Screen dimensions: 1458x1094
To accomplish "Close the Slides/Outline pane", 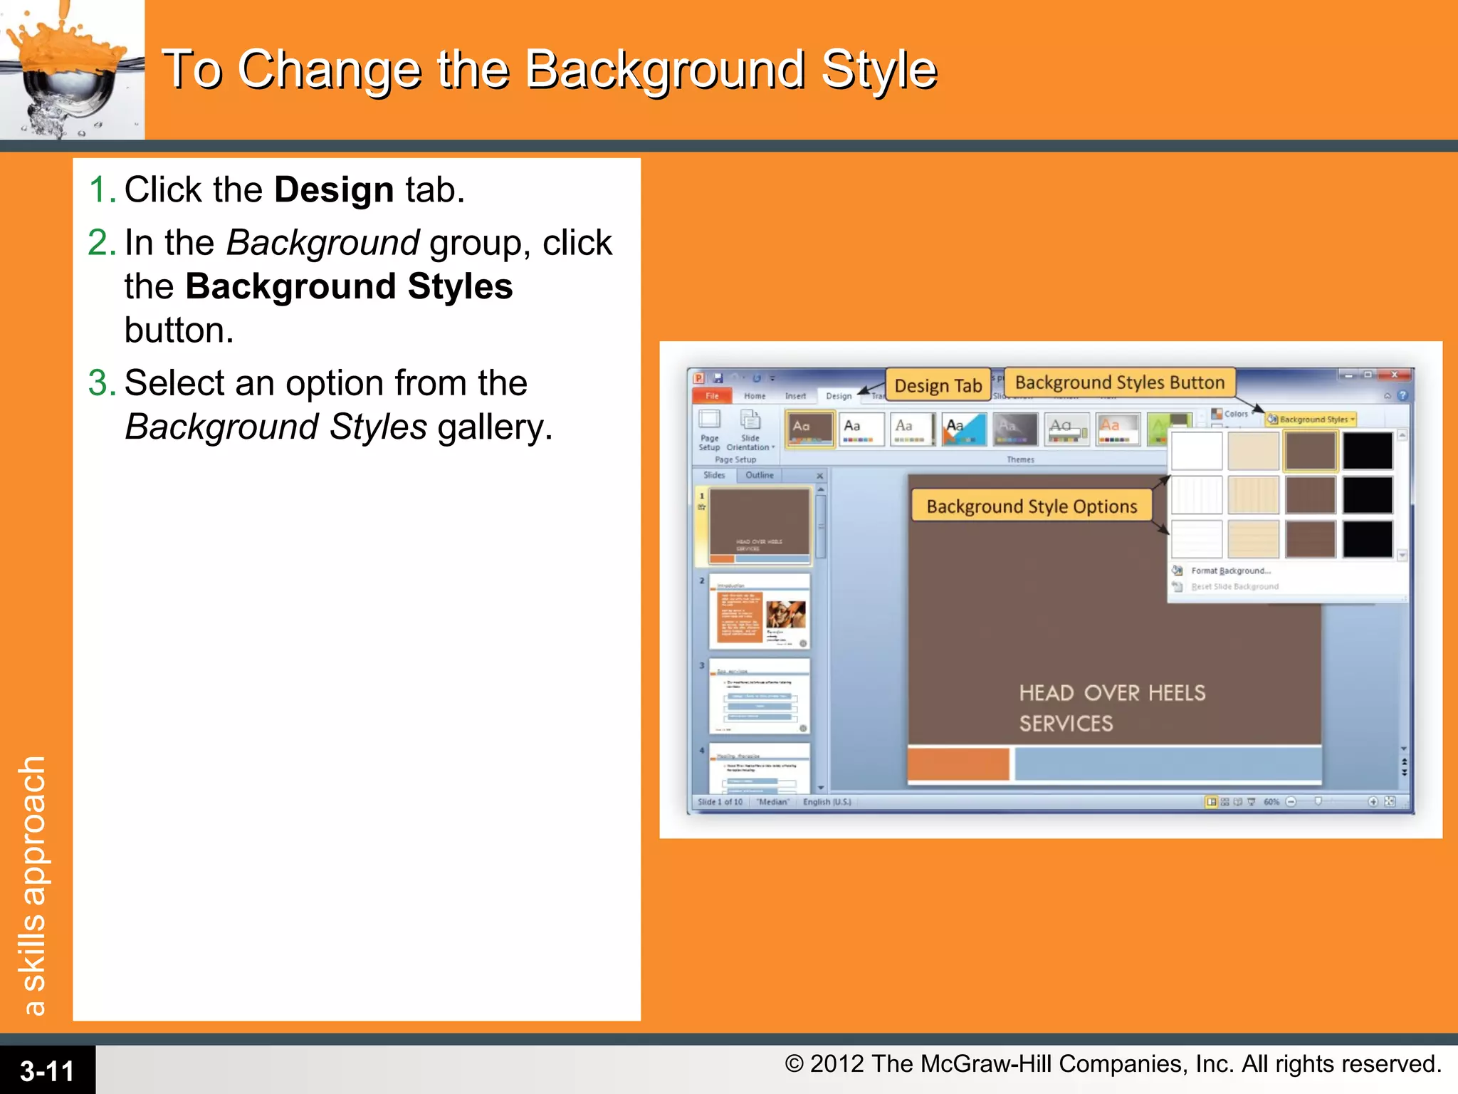I will 819,476.
